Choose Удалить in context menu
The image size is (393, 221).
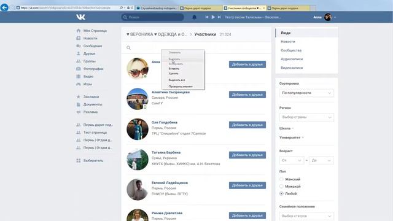173,74
